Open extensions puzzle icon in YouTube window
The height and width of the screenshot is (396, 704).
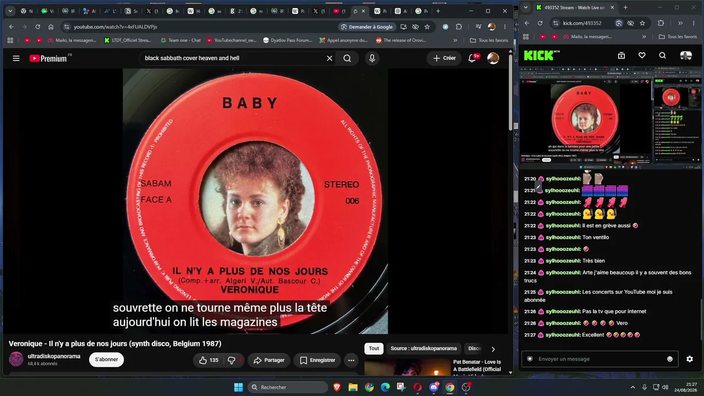pos(459,26)
